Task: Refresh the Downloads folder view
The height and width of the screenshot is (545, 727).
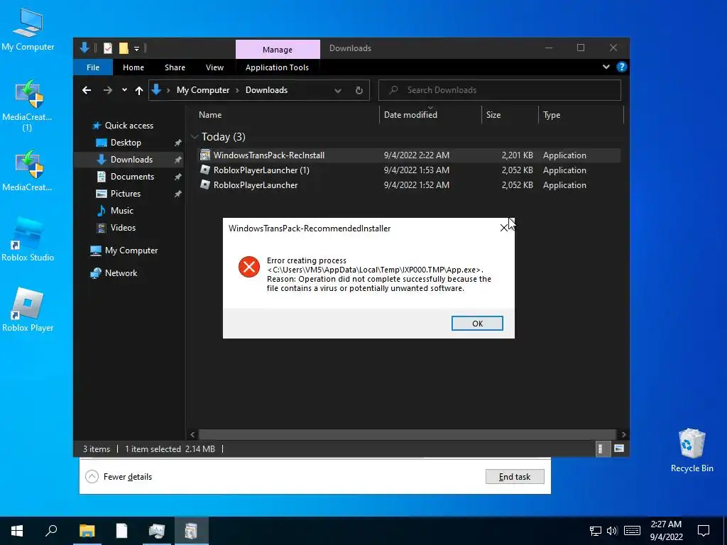Action: 359,90
